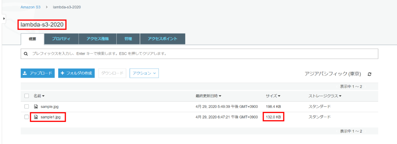Click image file icon for sample1.jpg
397x144 pixels.
coord(36,117)
